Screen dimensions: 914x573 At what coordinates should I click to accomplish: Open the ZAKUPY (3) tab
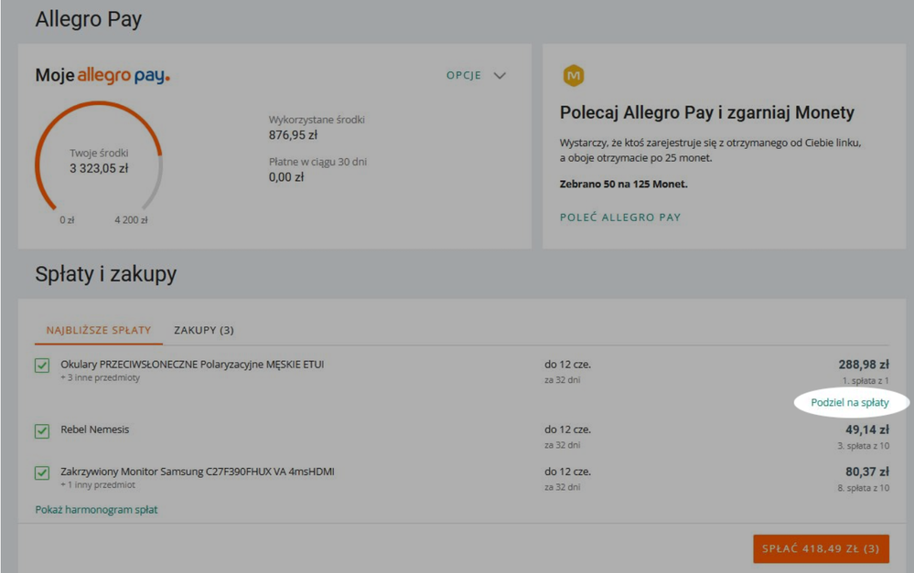204,330
